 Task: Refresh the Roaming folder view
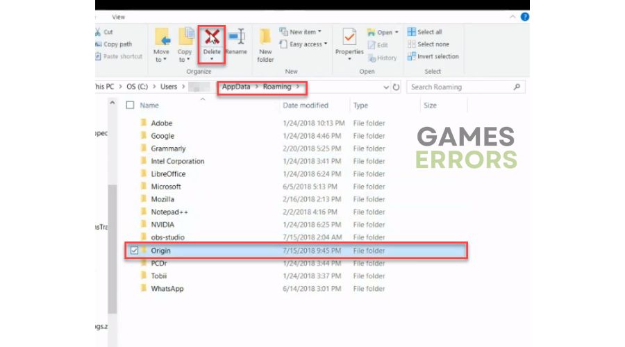[x=396, y=87]
